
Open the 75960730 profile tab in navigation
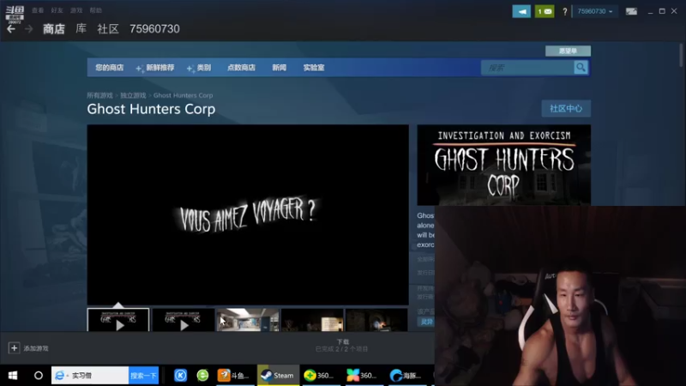(x=154, y=29)
